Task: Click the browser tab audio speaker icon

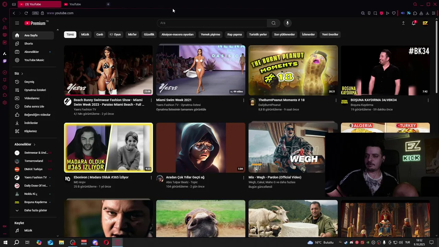Action: (x=403, y=13)
